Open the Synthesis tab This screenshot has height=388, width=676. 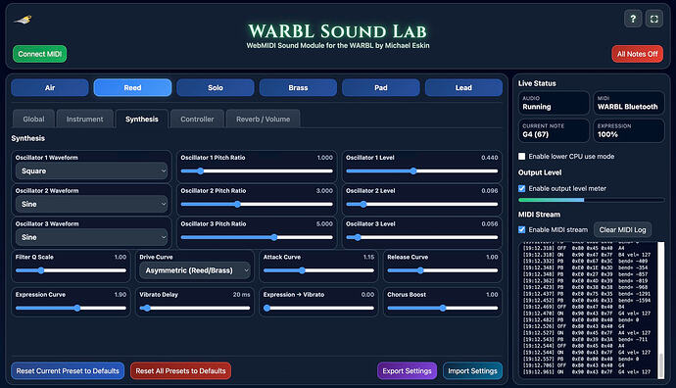pos(142,119)
